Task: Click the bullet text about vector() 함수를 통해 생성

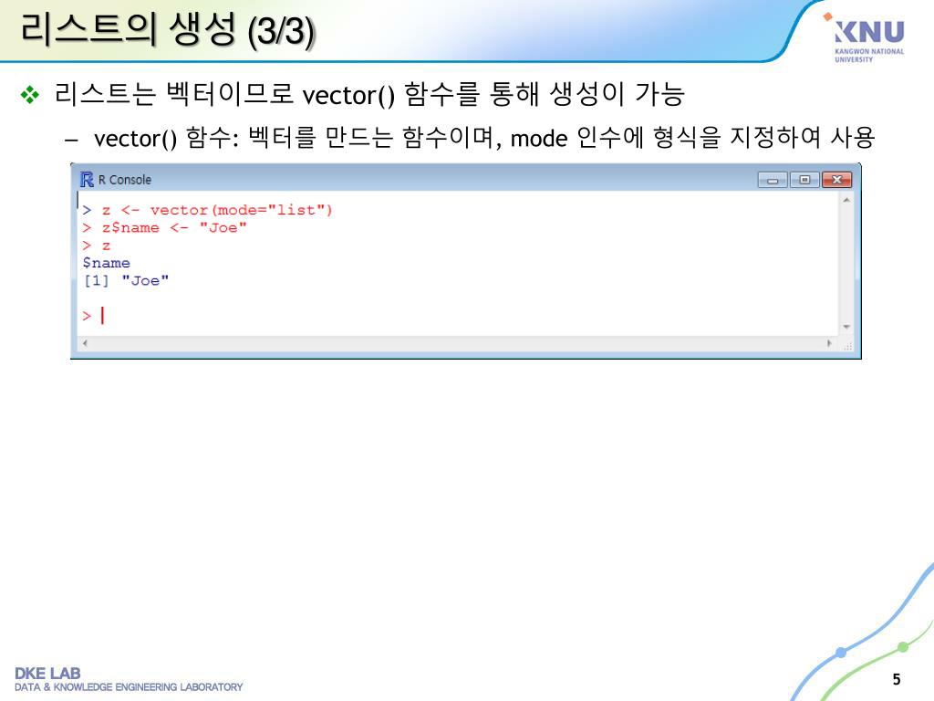Action: [x=369, y=94]
